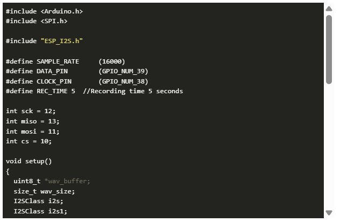Screen dimensions: 340x222
Task: Click the "int sck = 12;" line
Action: (x=31, y=111)
